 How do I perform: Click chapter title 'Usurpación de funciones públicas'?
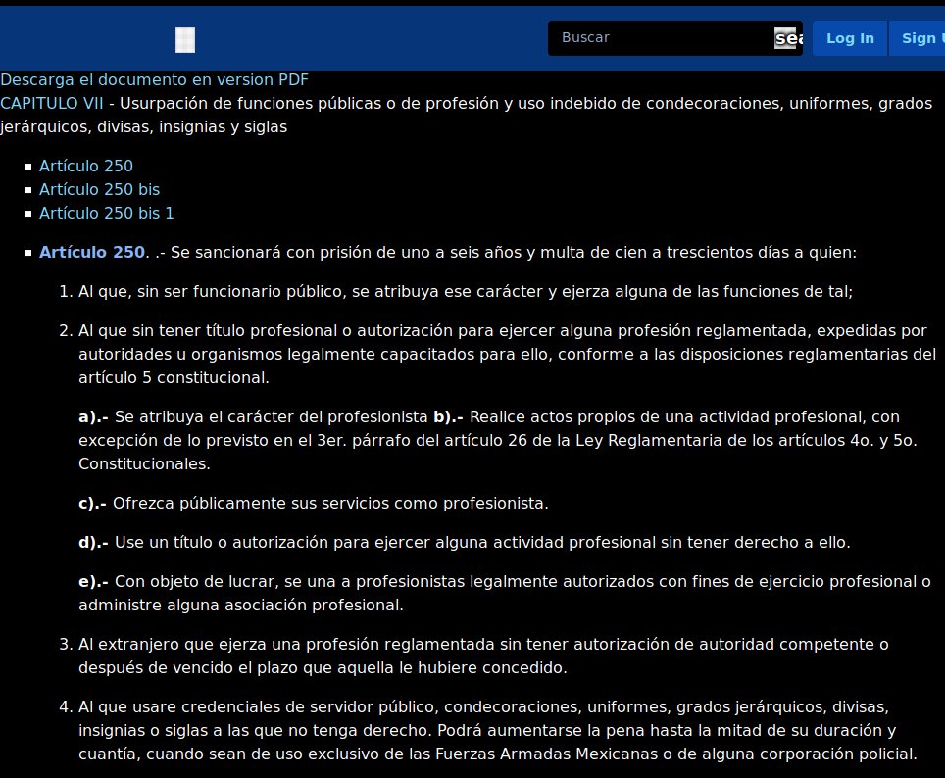[x=250, y=103]
